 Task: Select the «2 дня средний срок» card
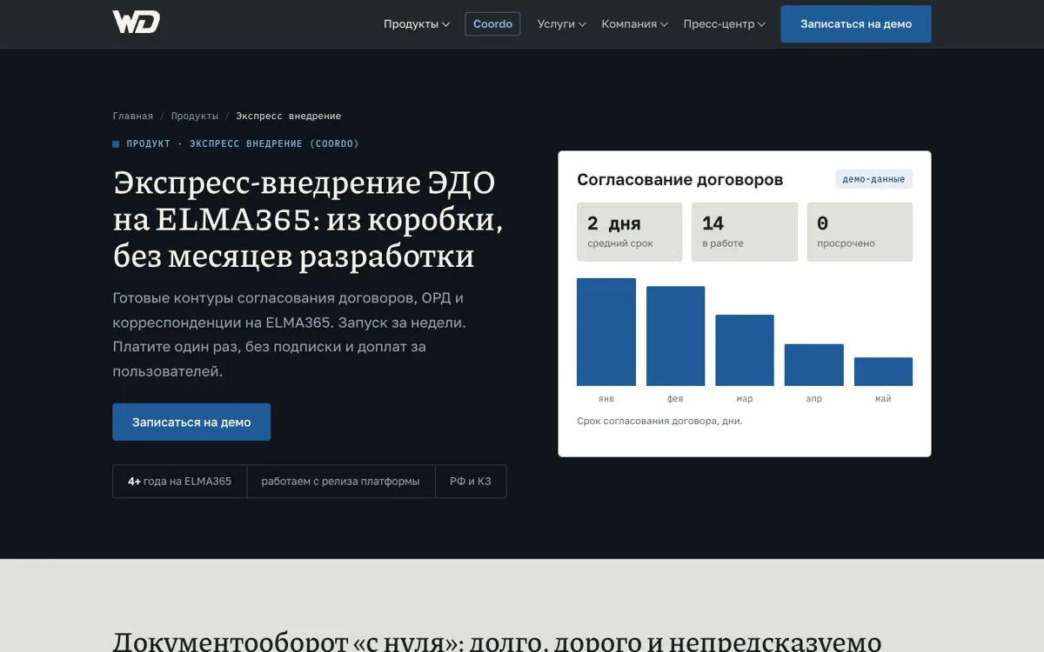pos(629,232)
